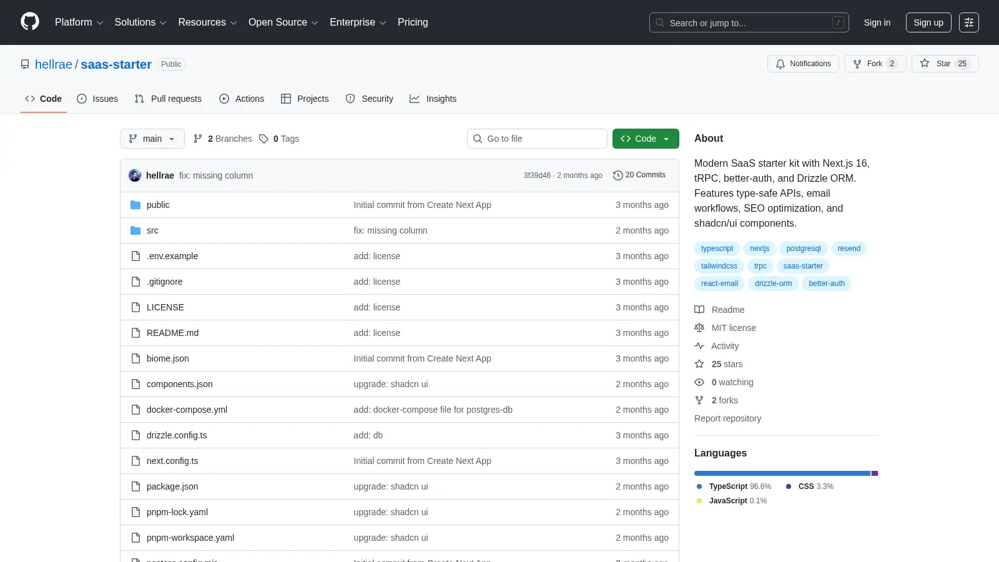Click the eye icon beside 0 watching
999x562 pixels.
699,382
